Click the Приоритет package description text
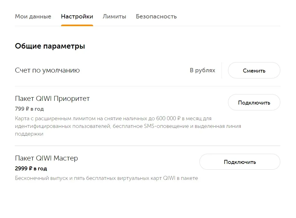Viewport: 296px width, 218px height. tap(128, 126)
